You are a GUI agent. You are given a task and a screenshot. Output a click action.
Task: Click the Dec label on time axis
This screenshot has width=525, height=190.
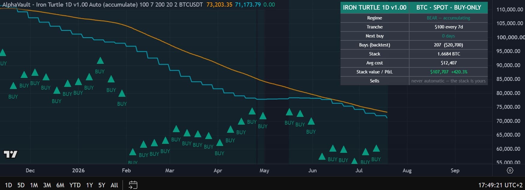click(x=30, y=171)
